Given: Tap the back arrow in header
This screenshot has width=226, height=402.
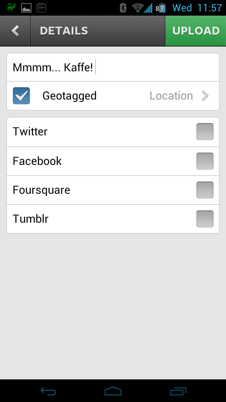Looking at the screenshot, I should [x=15, y=31].
